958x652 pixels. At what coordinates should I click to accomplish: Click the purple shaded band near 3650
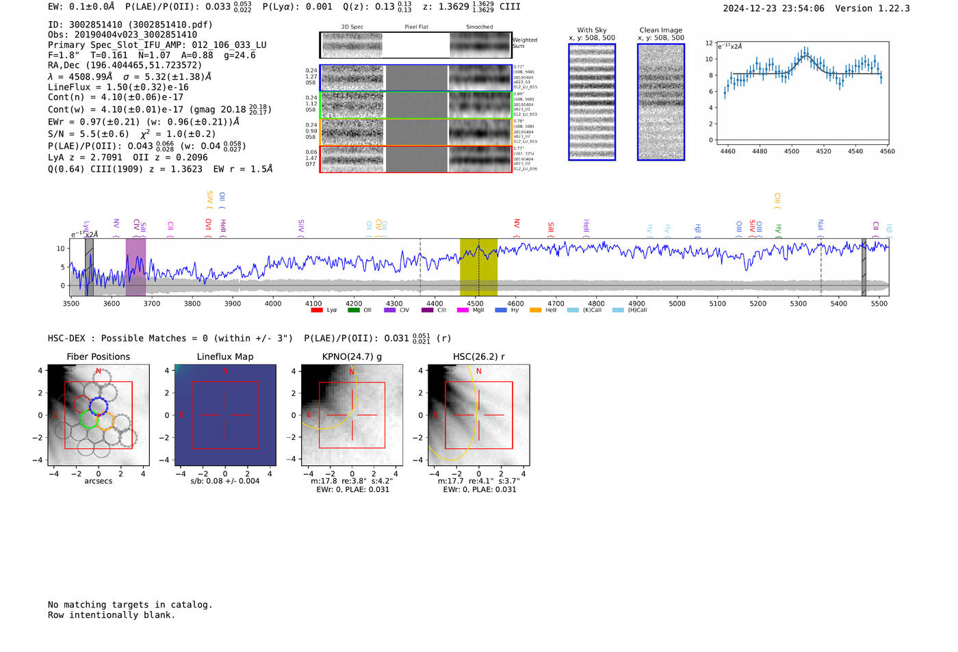[x=135, y=268]
